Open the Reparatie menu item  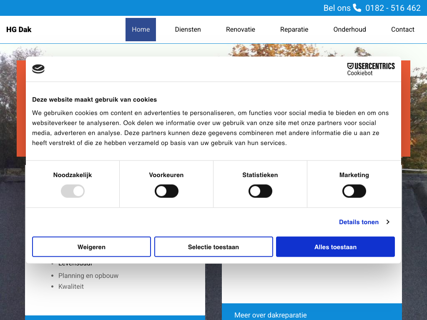click(294, 30)
